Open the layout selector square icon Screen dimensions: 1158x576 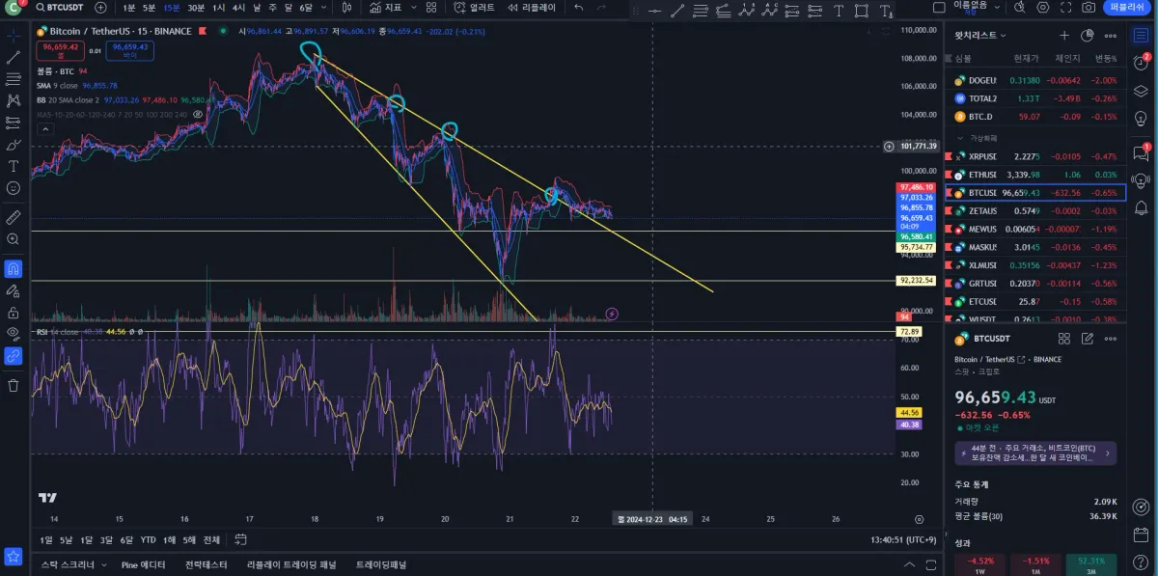pyautogui.click(x=938, y=7)
